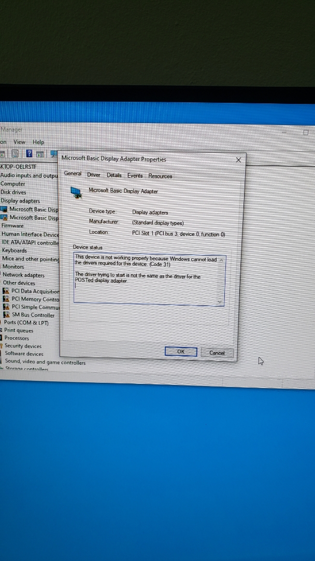Screen dimensions: 315x561
Task: Select the Other devices category
Action: coord(19,283)
